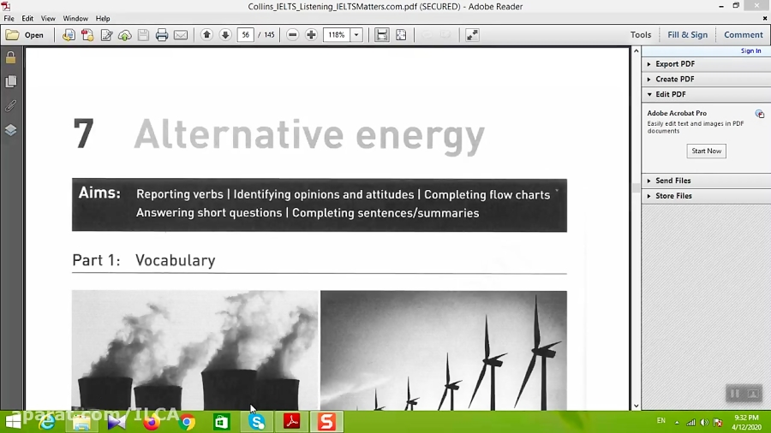The width and height of the screenshot is (771, 433).
Task: Click the Sign In link
Action: tap(750, 51)
